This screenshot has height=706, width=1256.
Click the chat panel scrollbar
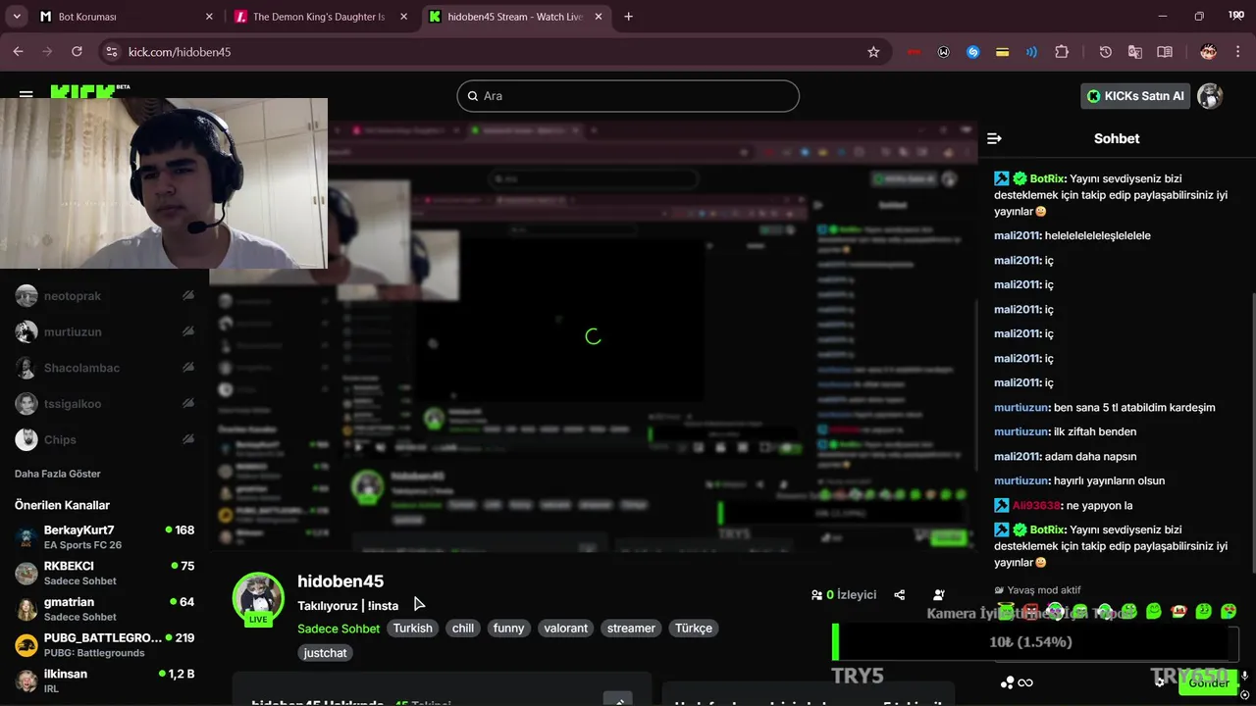pyautogui.click(x=1252, y=431)
